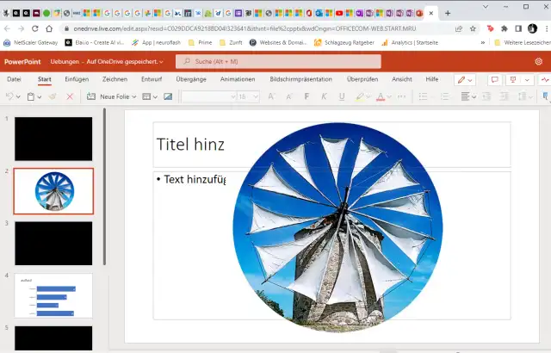Switch to the Einfügen tab

point(77,79)
